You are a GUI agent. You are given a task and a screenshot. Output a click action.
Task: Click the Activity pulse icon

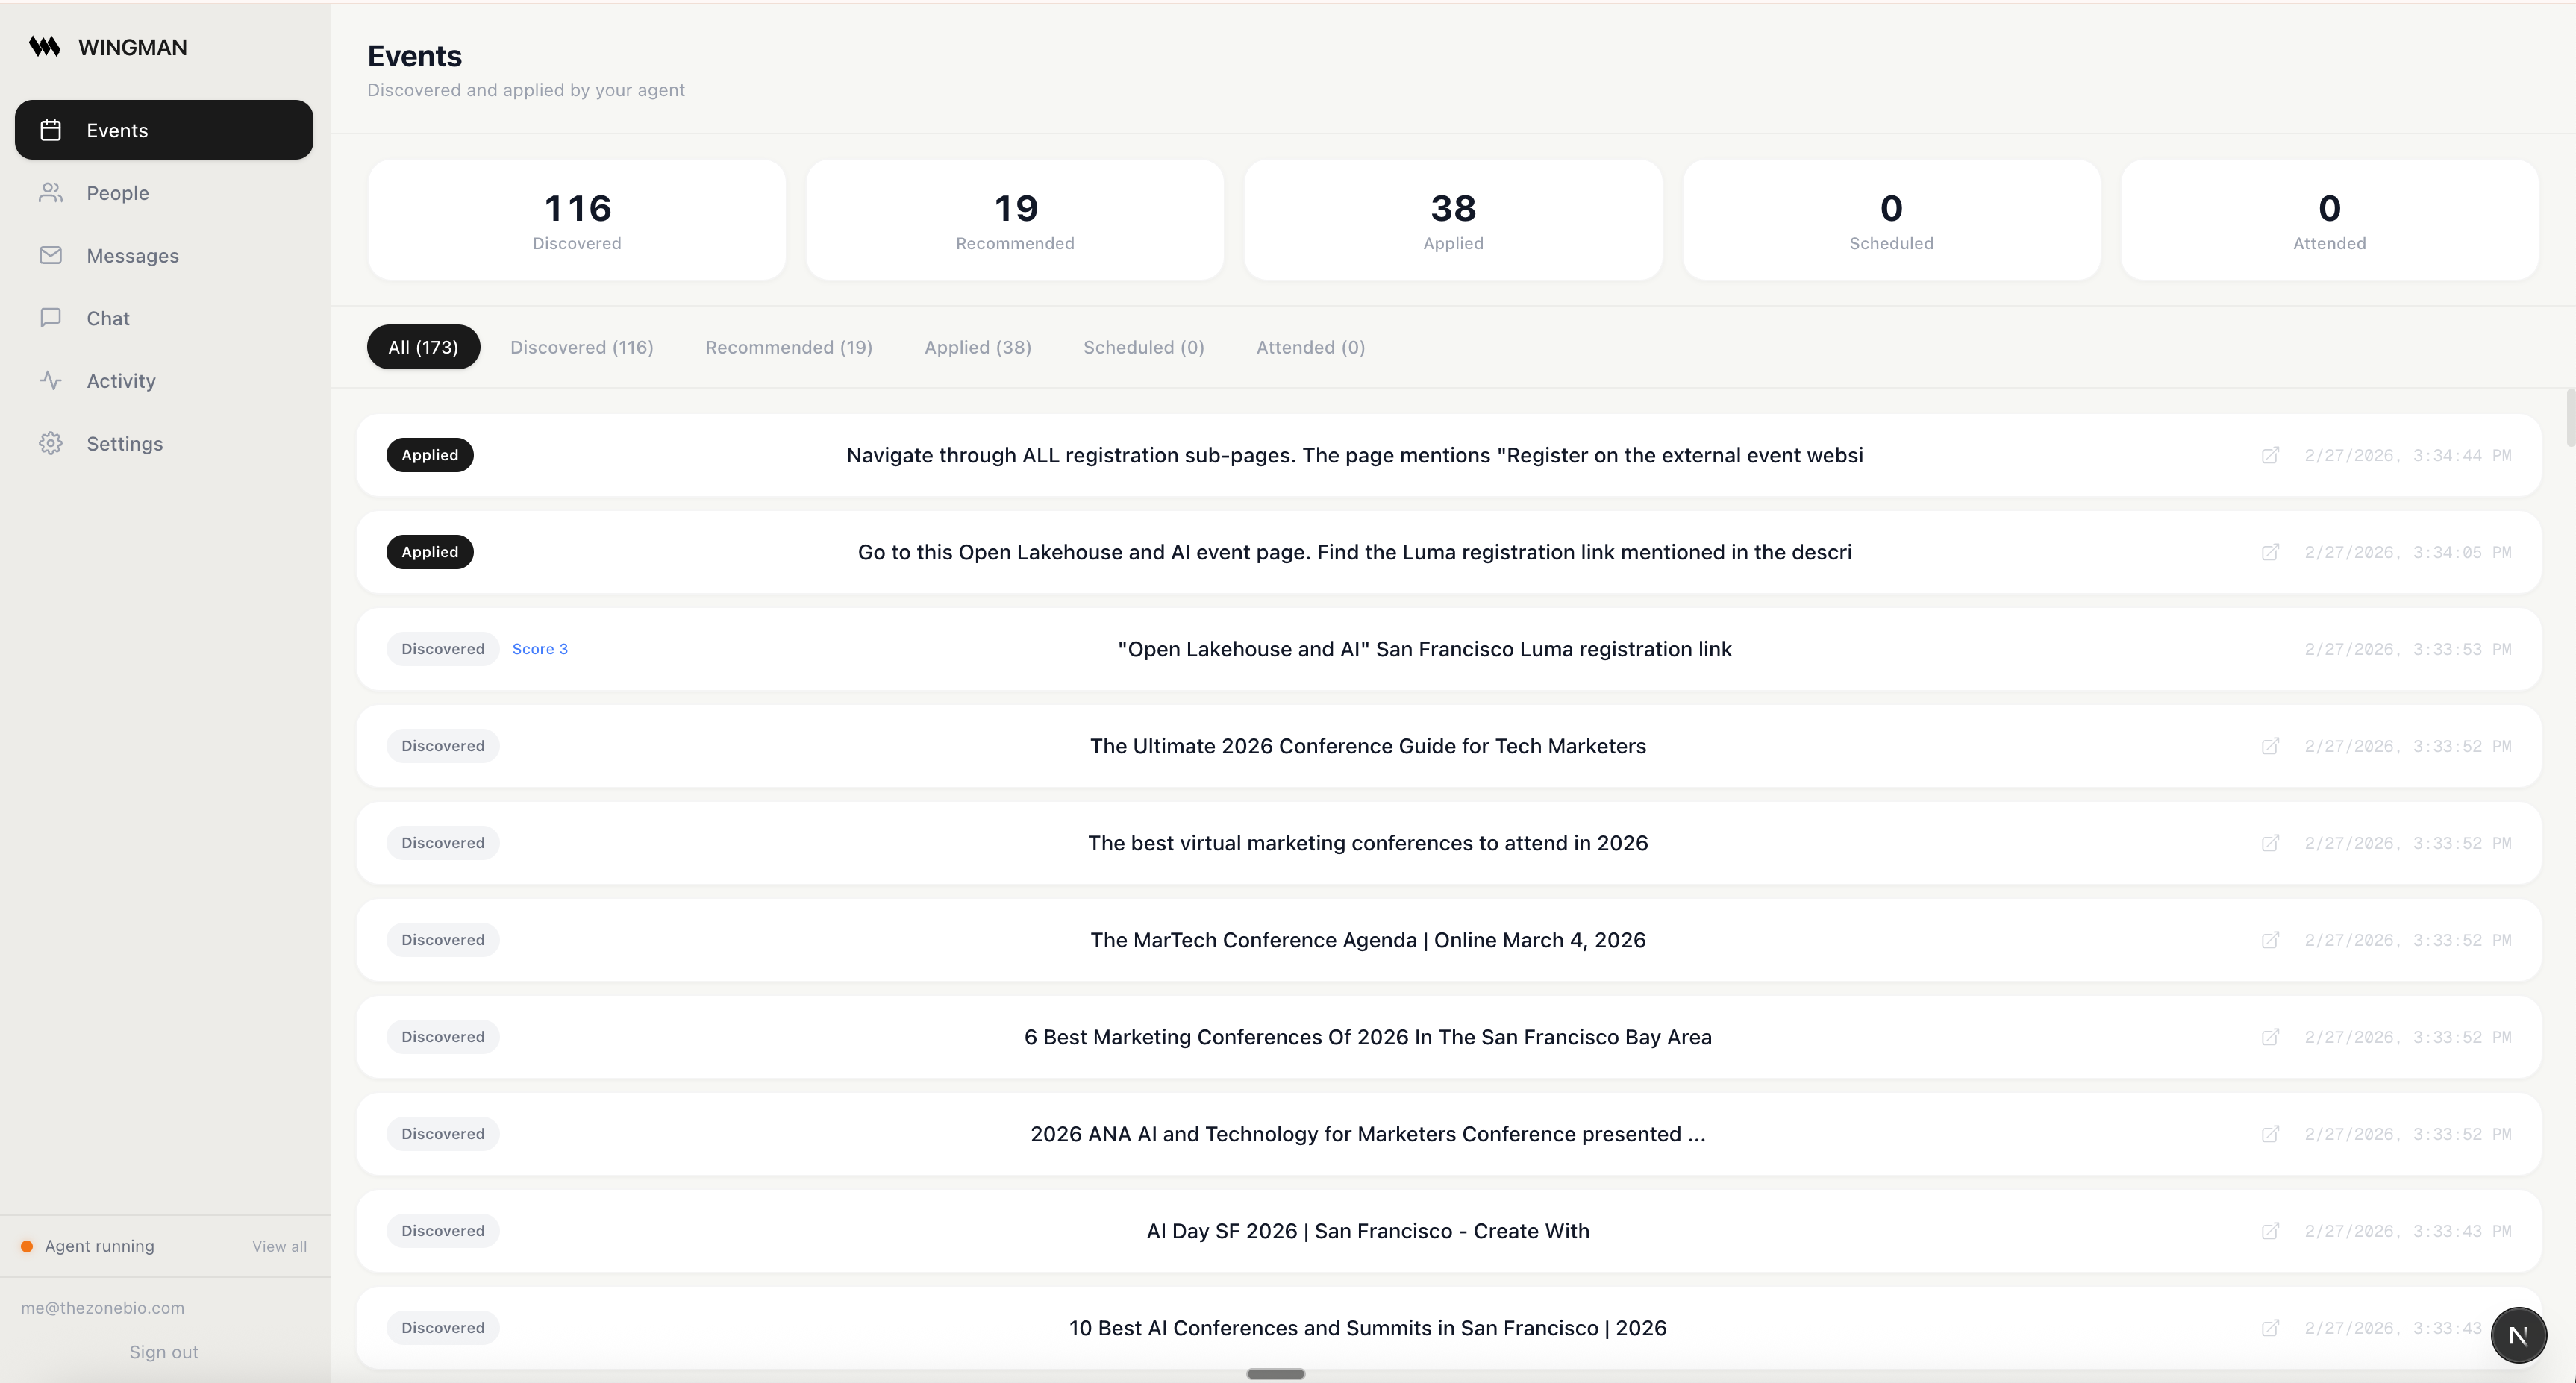click(x=51, y=380)
